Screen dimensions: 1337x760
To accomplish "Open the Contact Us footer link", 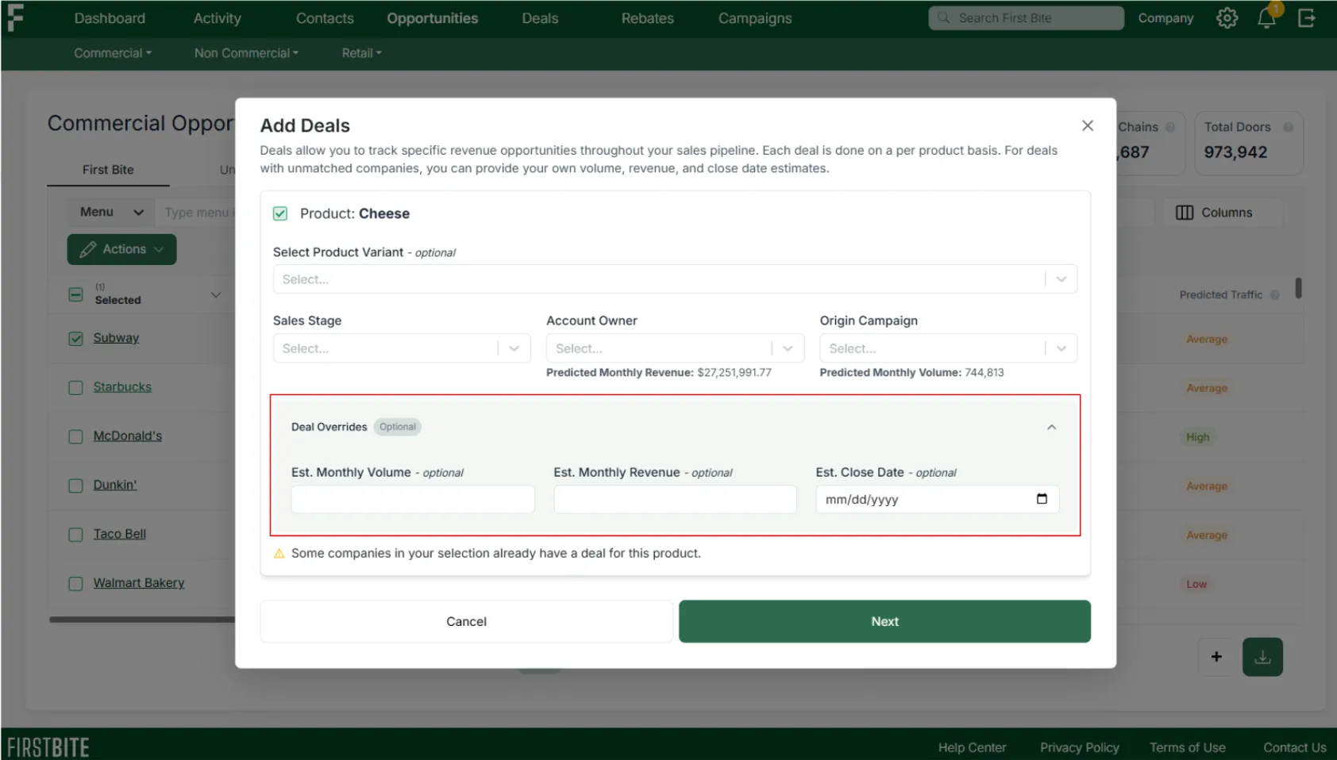I will [1295, 747].
